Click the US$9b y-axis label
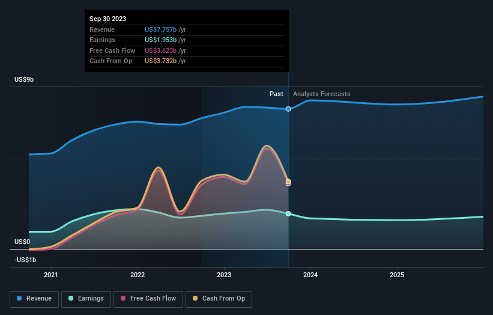Image resolution: width=493 pixels, height=315 pixels. (x=24, y=79)
